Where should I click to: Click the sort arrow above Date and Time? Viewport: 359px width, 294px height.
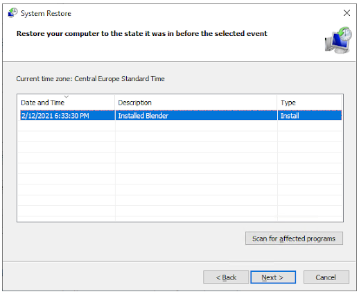coord(67,96)
